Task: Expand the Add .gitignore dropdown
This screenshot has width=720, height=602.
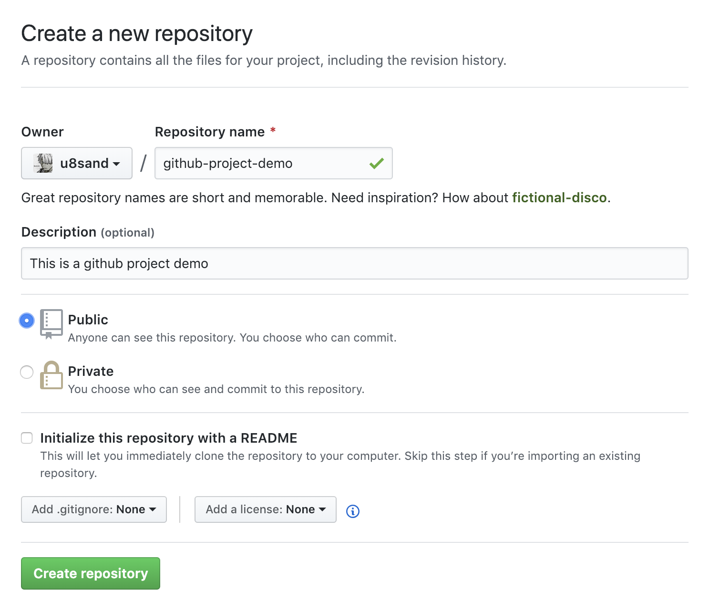Action: pos(94,509)
